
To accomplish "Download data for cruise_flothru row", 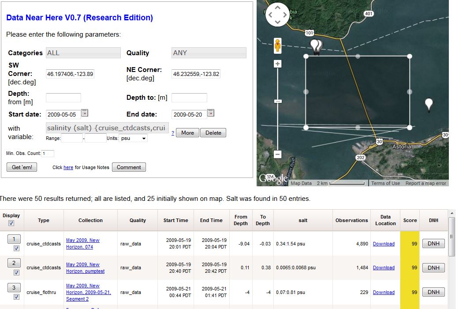I will [384, 292].
